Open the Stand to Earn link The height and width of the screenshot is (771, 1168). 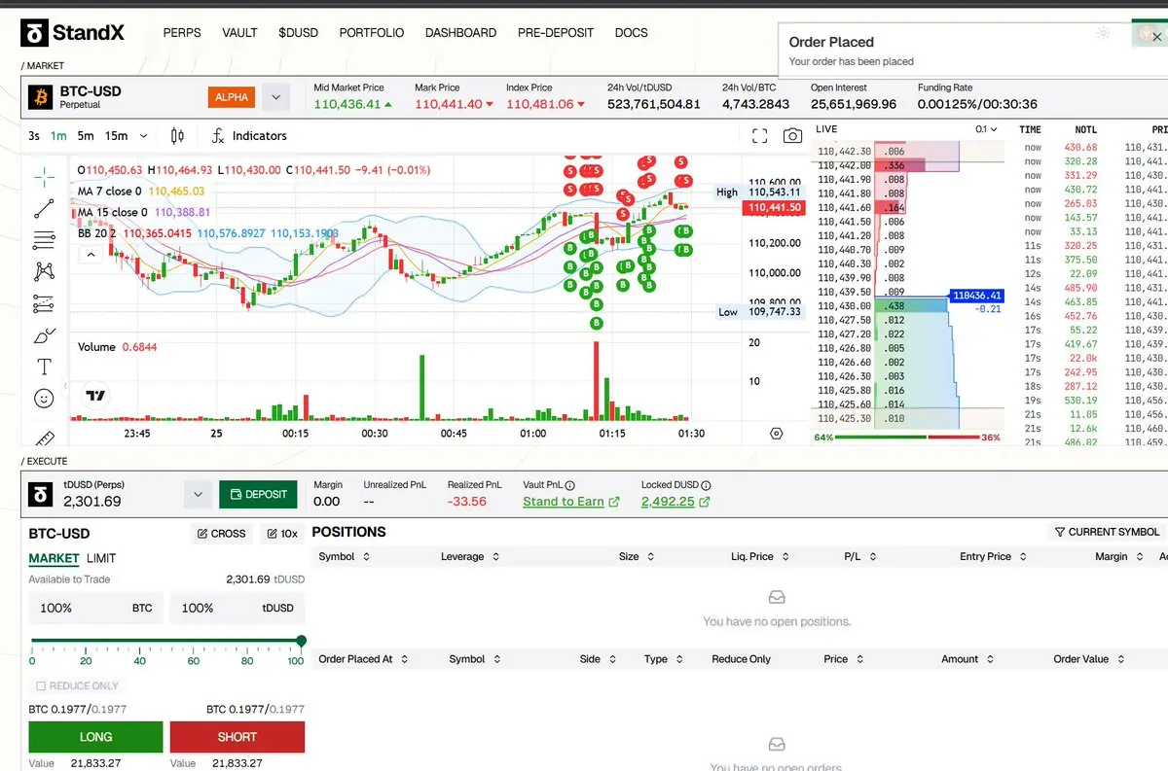(571, 502)
